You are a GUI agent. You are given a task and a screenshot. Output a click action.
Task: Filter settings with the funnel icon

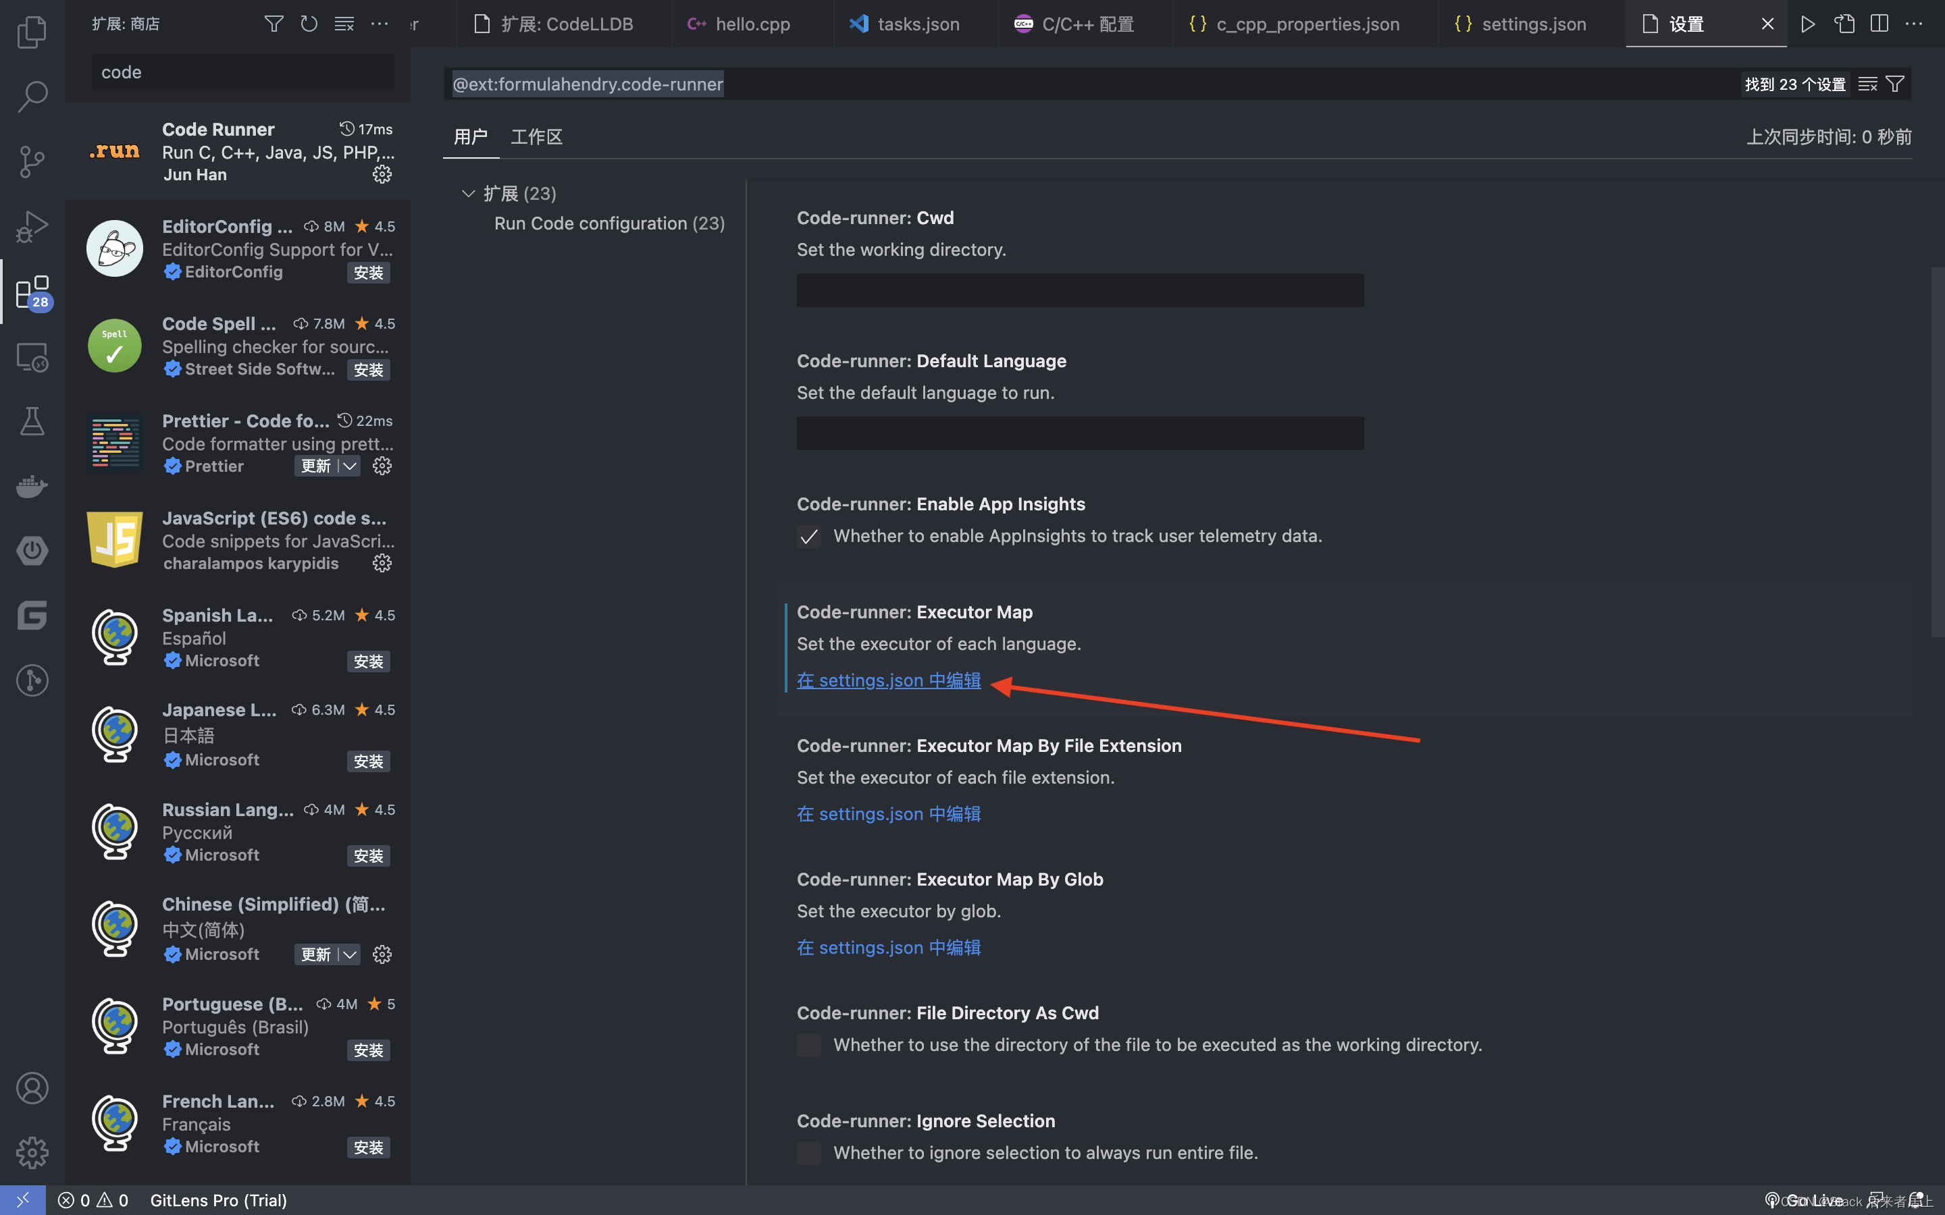[x=1895, y=84]
